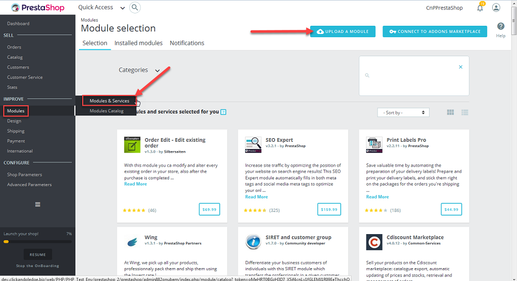
Task: Read More link for Order Edit
Action: click(x=135, y=184)
